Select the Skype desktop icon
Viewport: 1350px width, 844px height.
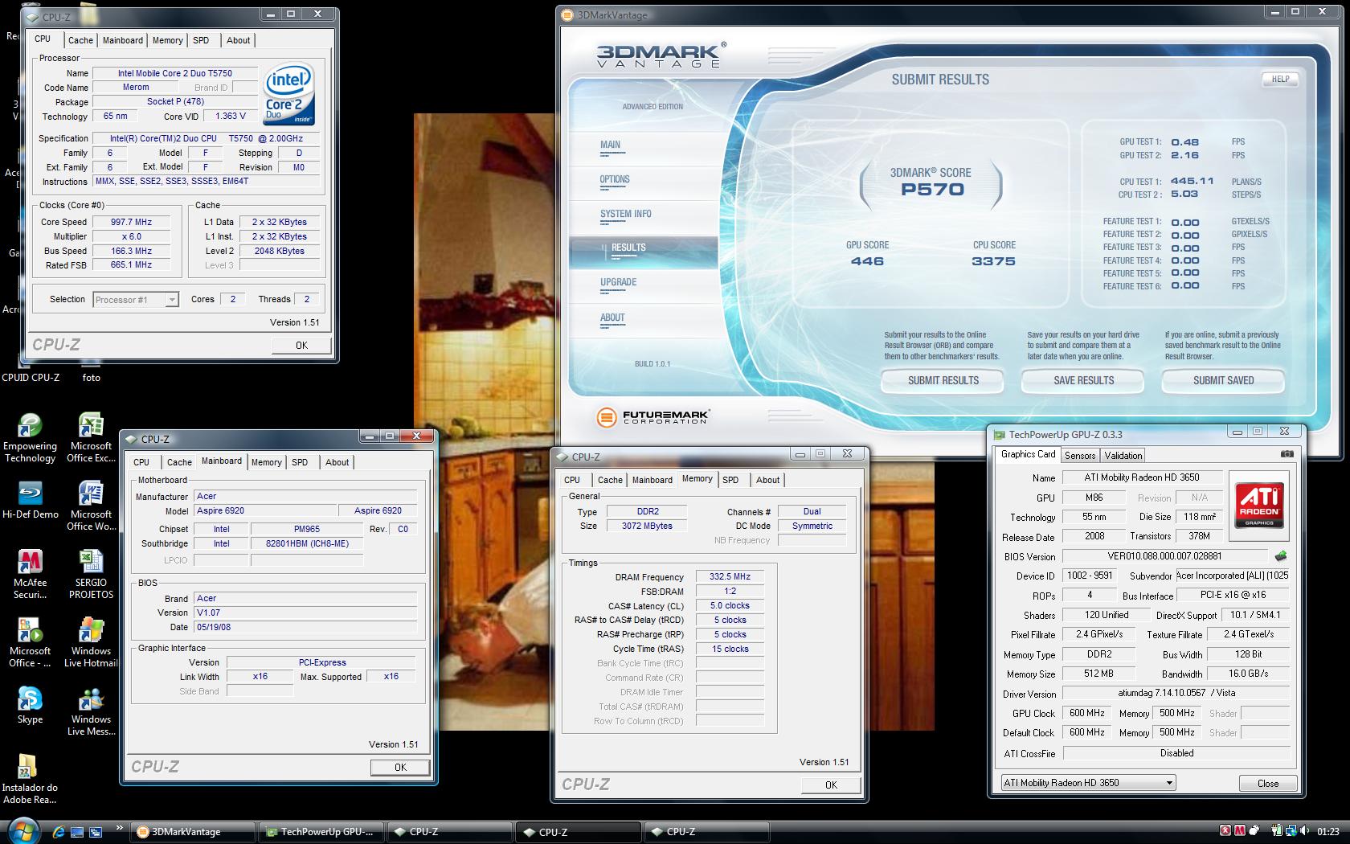30,705
